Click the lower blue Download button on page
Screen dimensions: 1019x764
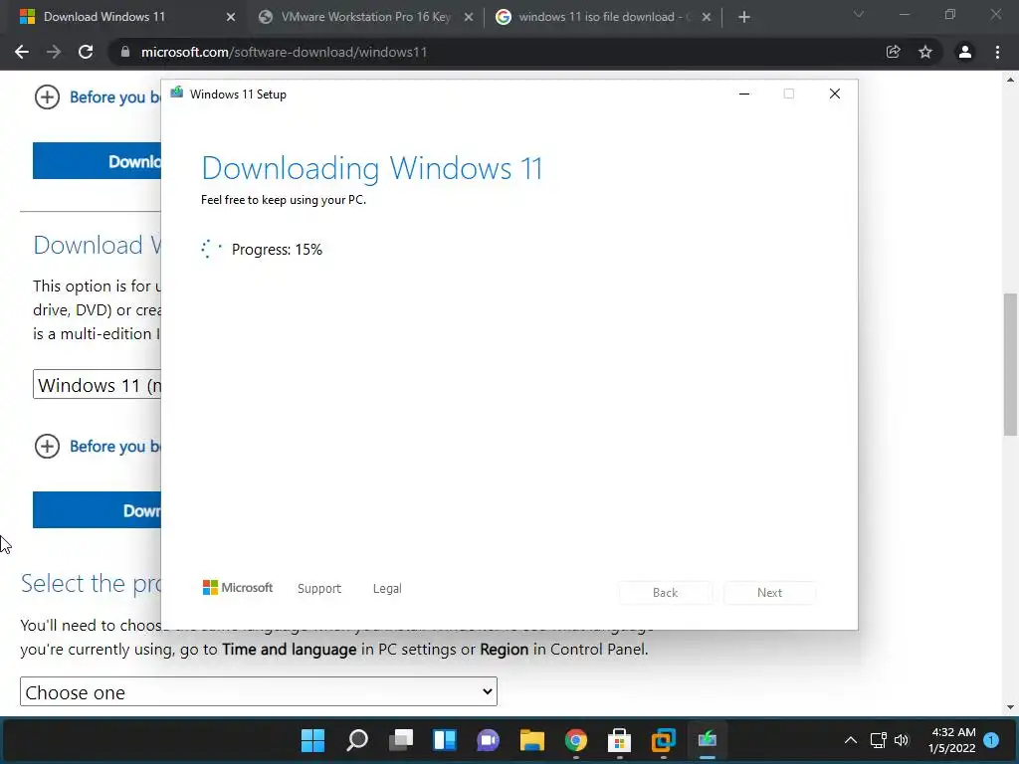(x=97, y=510)
